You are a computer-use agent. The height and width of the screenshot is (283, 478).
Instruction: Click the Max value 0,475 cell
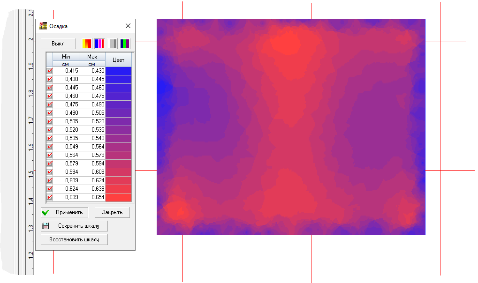[x=92, y=96]
